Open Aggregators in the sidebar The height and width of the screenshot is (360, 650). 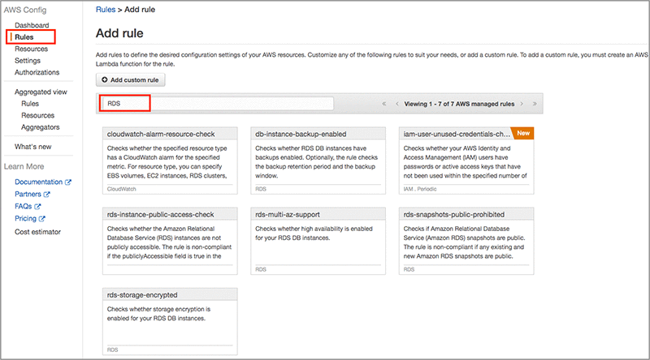pos(40,127)
